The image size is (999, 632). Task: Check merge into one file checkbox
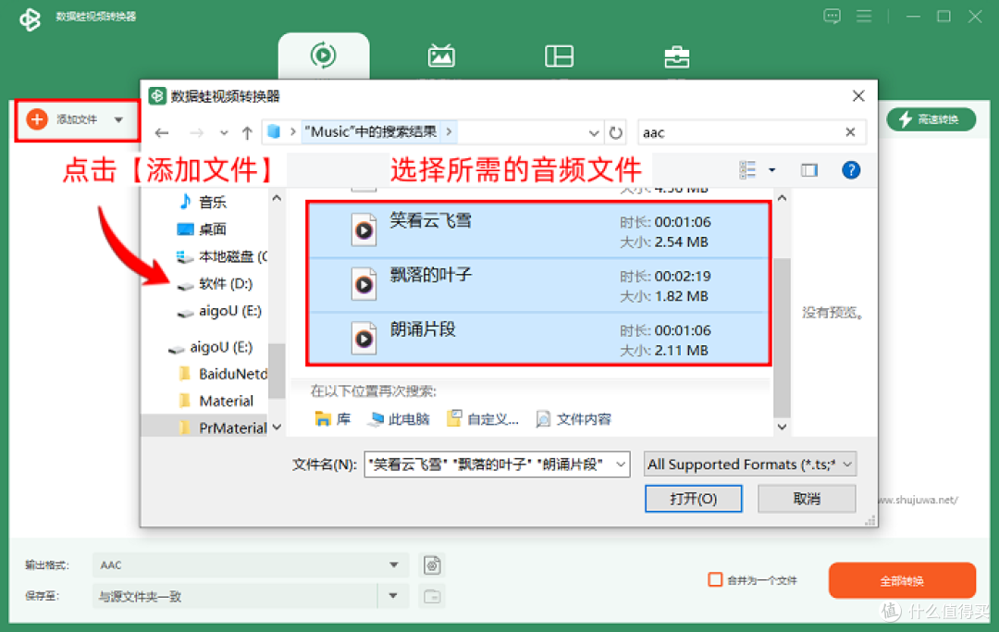pos(715,580)
